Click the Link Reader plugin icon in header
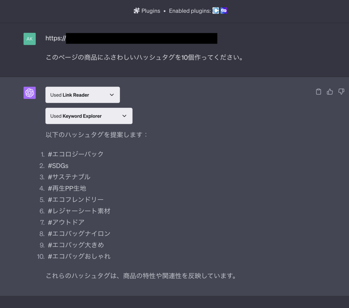 tap(224, 11)
